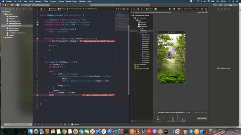Close the left code editor pane
241x135 pixels.
tap(35, 9)
